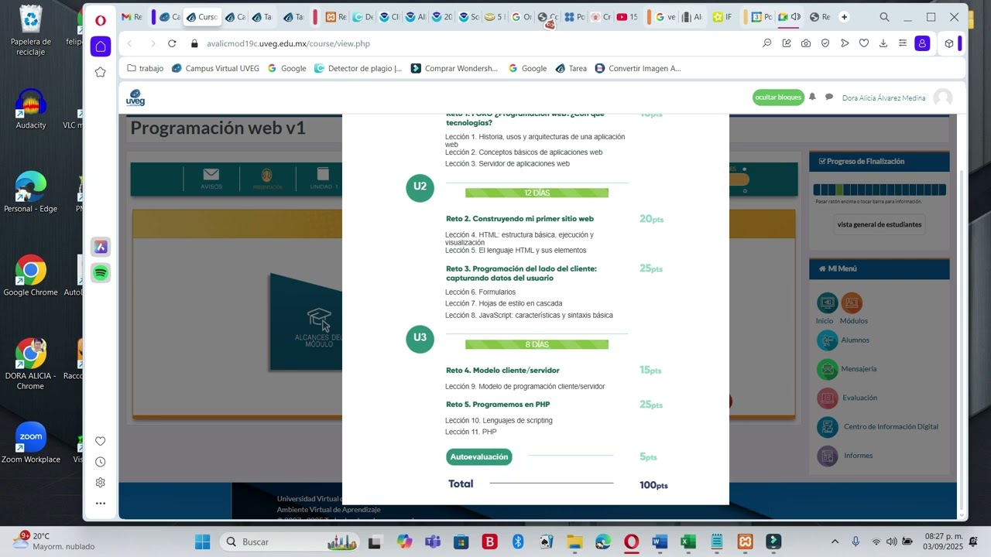This screenshot has width=991, height=557.
Task: Click the search tabs magnifier icon
Action: pyautogui.click(x=884, y=17)
